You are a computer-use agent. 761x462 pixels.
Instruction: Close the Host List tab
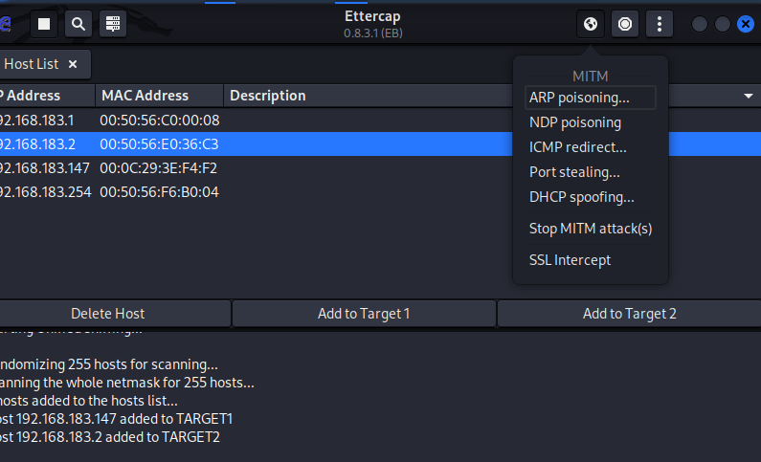pos(73,64)
